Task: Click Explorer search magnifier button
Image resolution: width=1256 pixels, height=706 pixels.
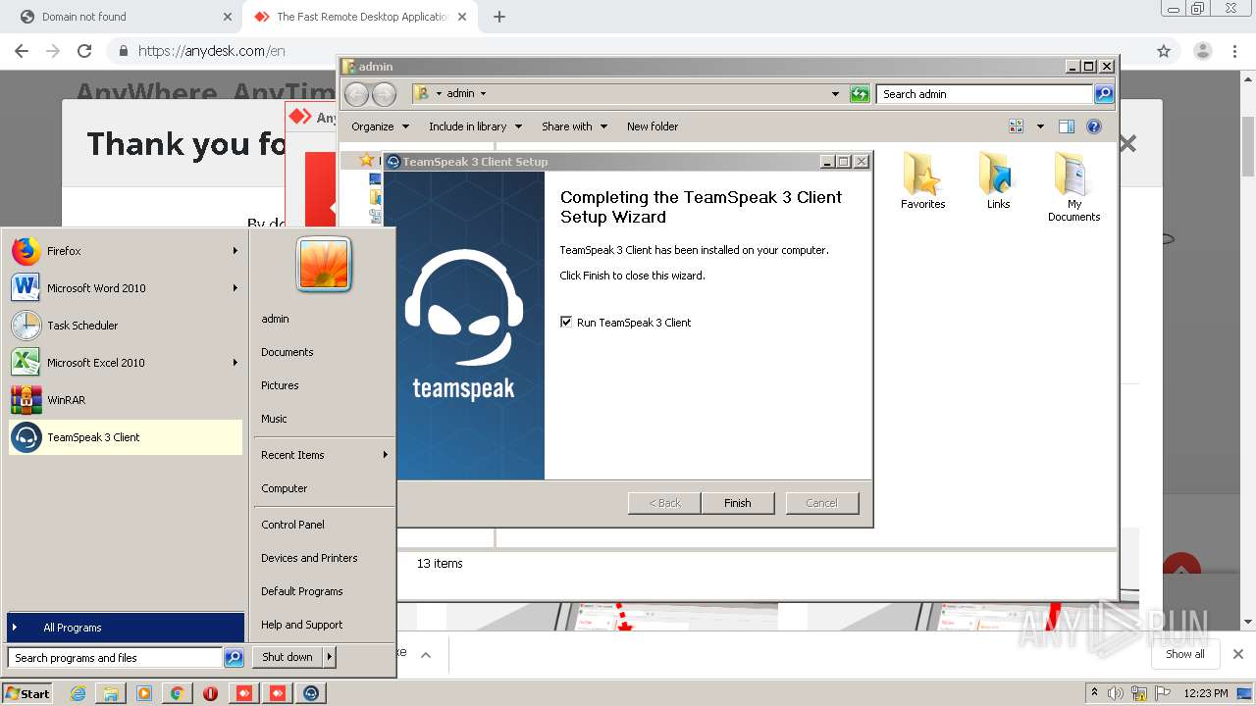Action: pyautogui.click(x=1104, y=94)
